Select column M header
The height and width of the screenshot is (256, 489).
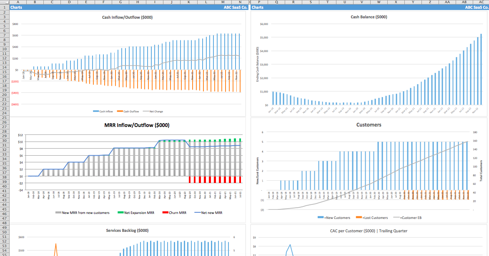coord(223,2)
